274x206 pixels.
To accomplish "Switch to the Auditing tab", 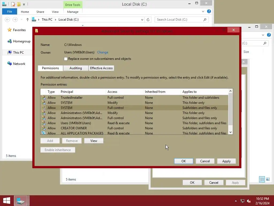I will (x=76, y=68).
